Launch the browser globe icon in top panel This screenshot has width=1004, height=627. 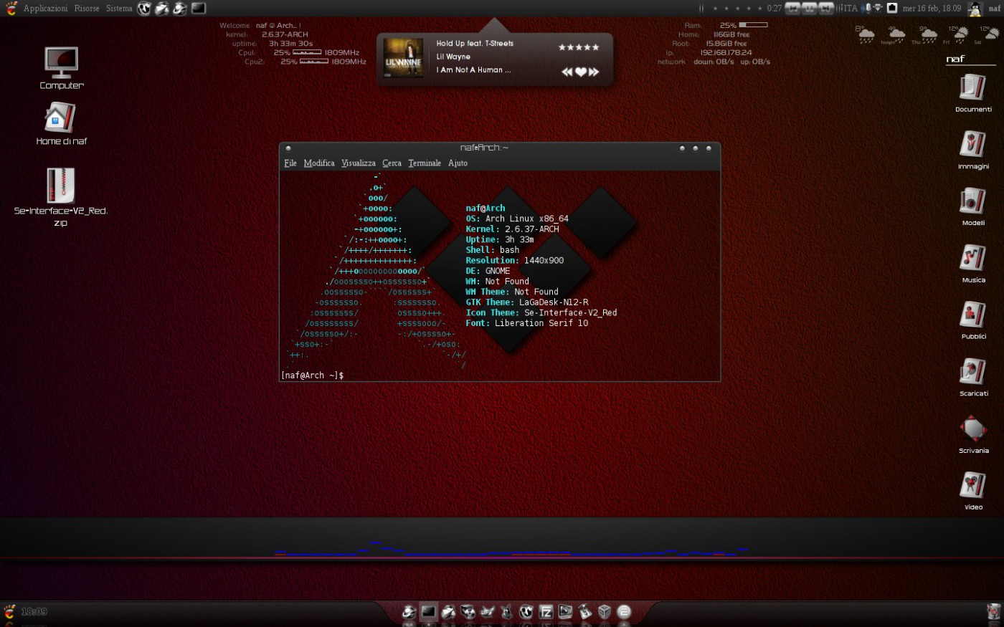pos(144,9)
